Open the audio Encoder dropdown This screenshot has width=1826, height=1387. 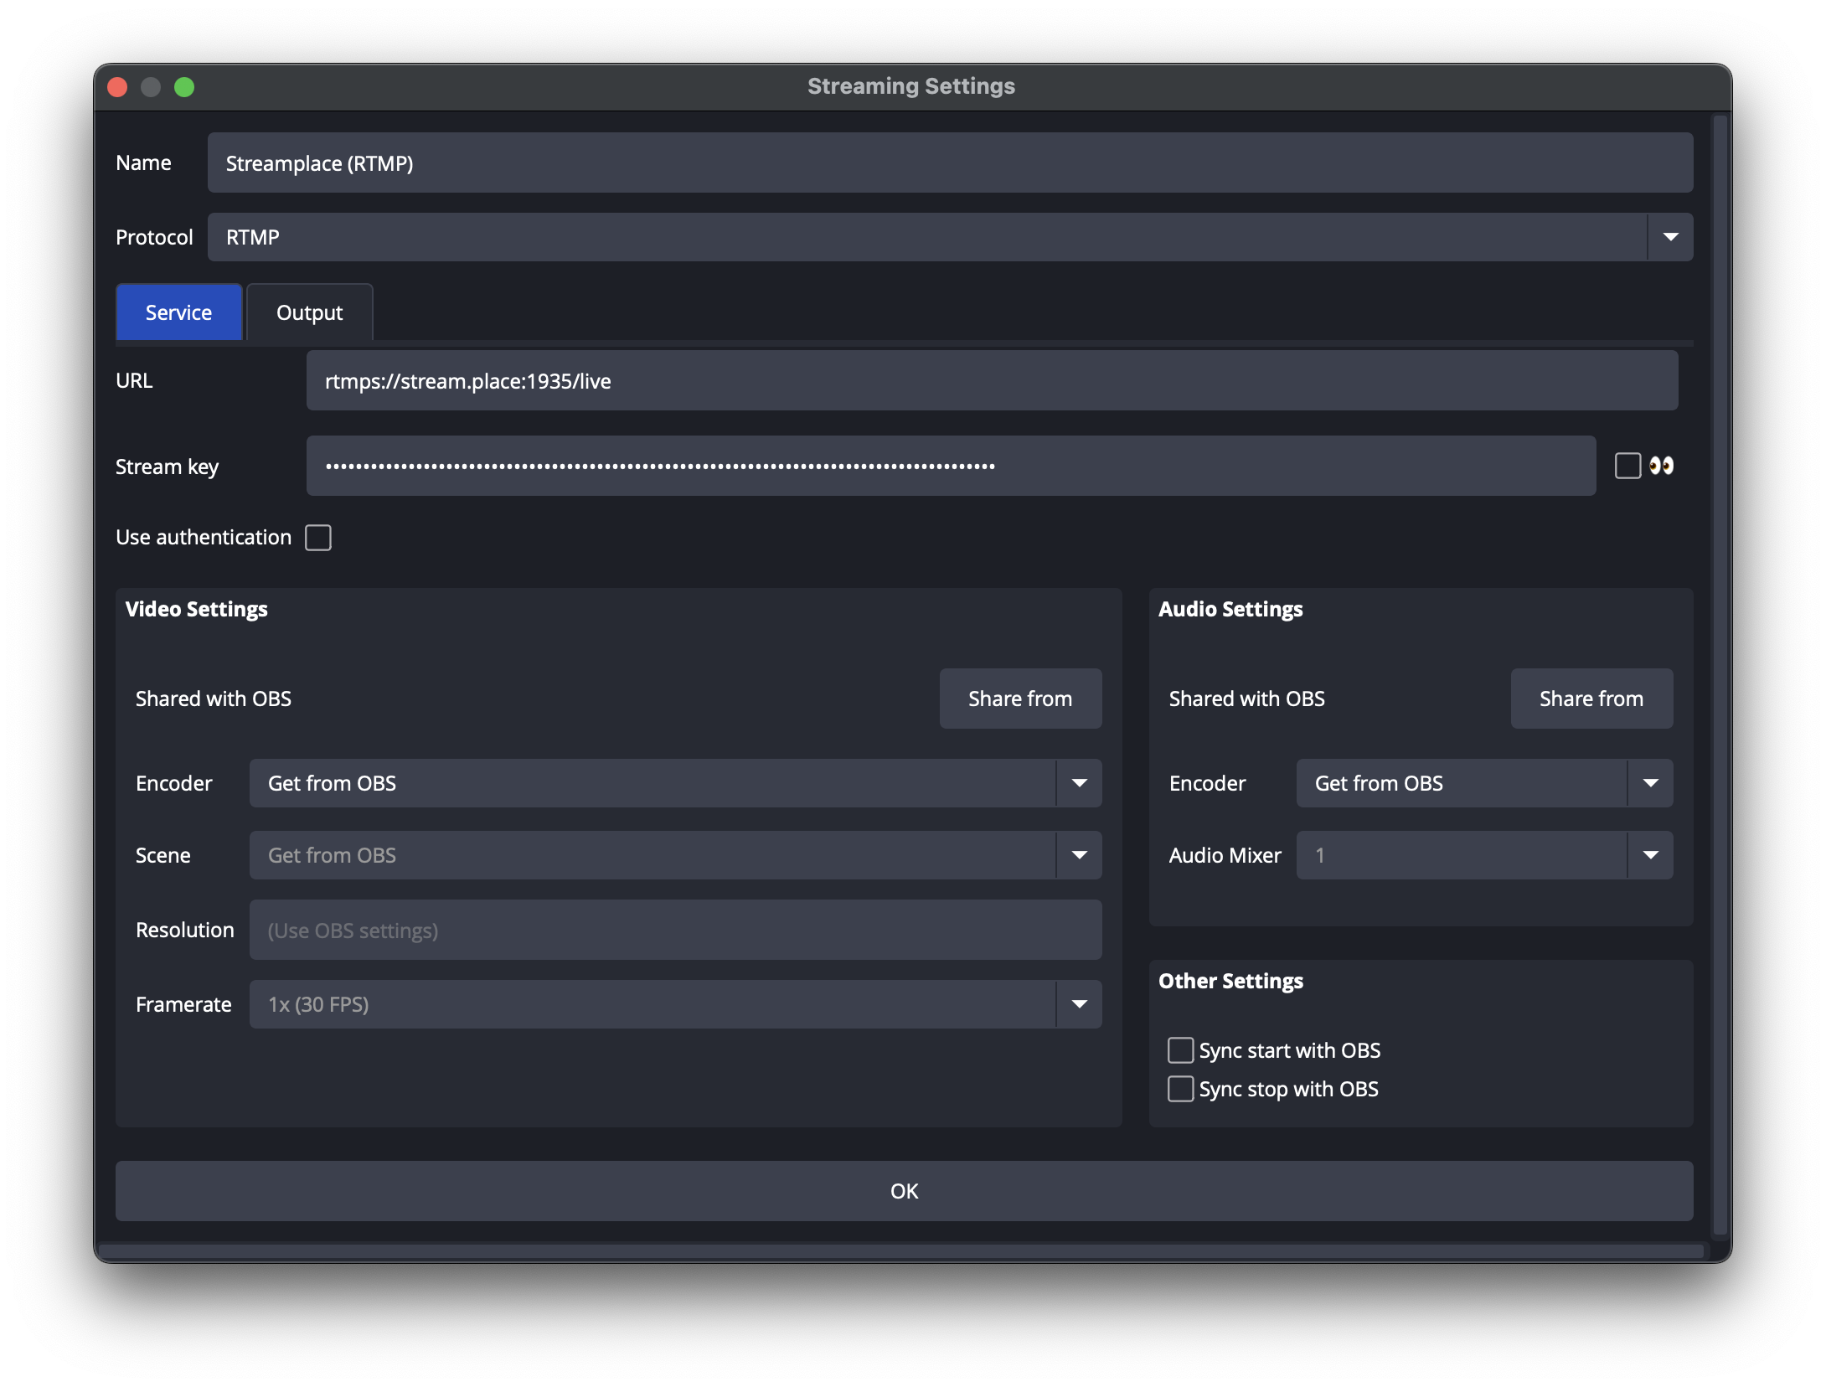1651,783
